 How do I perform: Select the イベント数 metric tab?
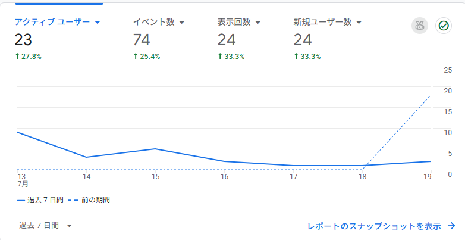point(159,39)
